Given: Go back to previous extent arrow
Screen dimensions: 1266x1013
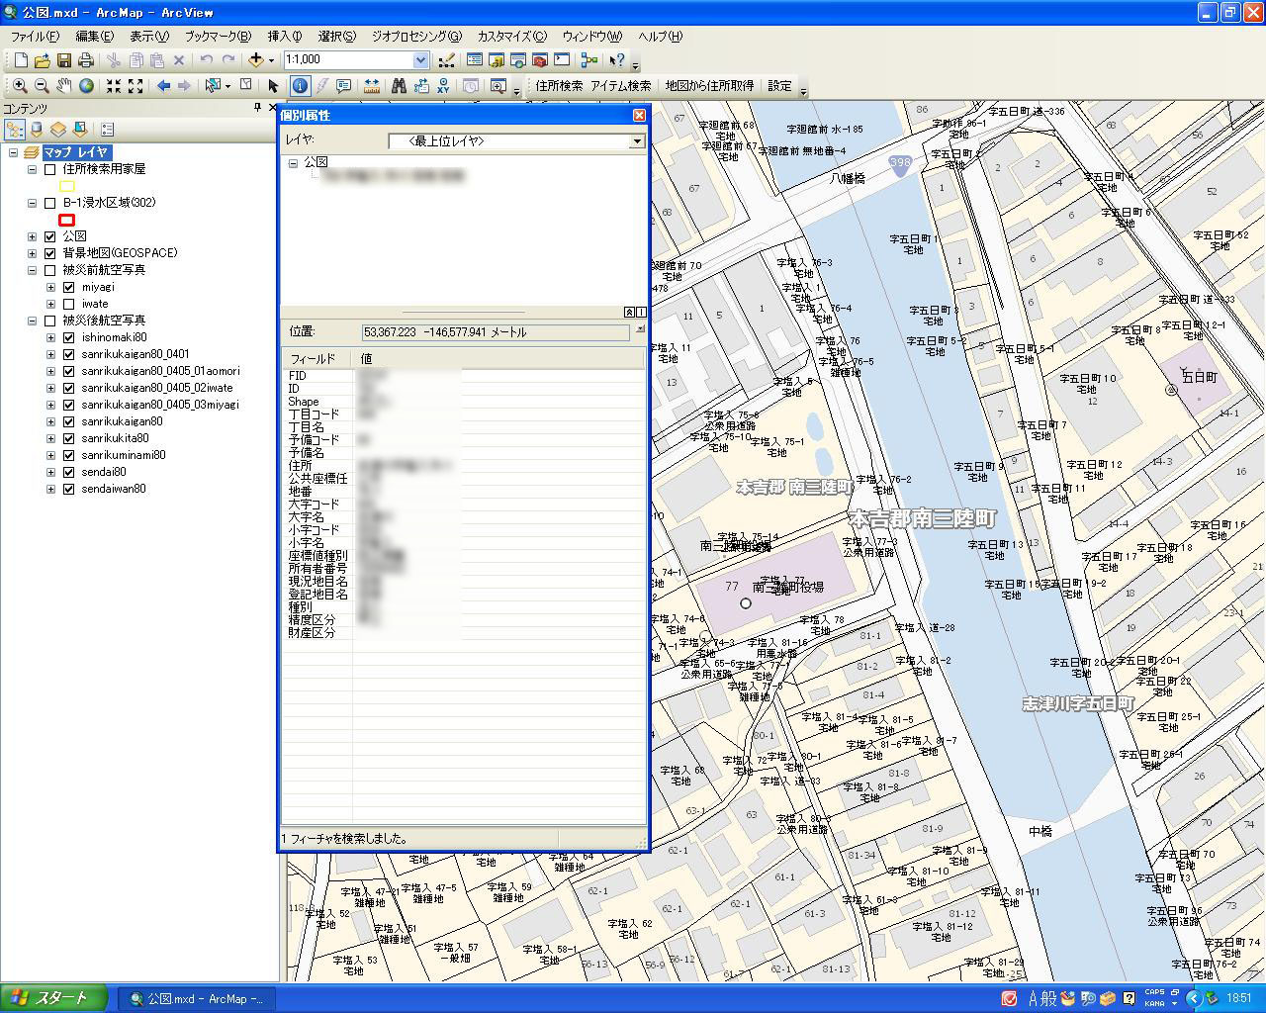Looking at the screenshot, I should [x=164, y=86].
